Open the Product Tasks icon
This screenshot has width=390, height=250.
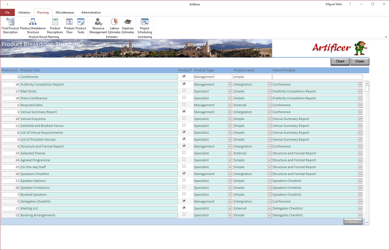tap(81, 26)
